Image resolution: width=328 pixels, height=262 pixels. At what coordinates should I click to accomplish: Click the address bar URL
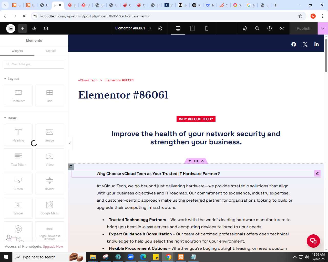(x=95, y=16)
